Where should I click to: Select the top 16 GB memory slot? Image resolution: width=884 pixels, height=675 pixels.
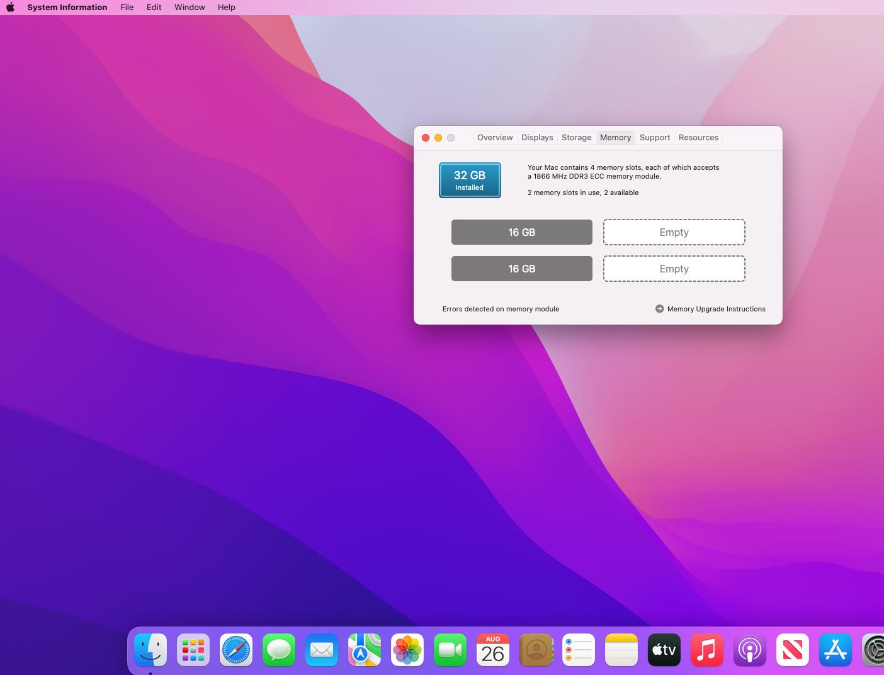click(x=522, y=232)
